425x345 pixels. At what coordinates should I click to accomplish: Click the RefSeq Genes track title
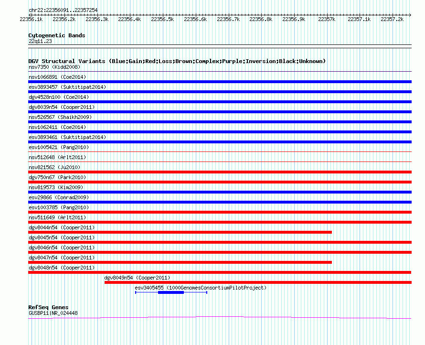48,307
